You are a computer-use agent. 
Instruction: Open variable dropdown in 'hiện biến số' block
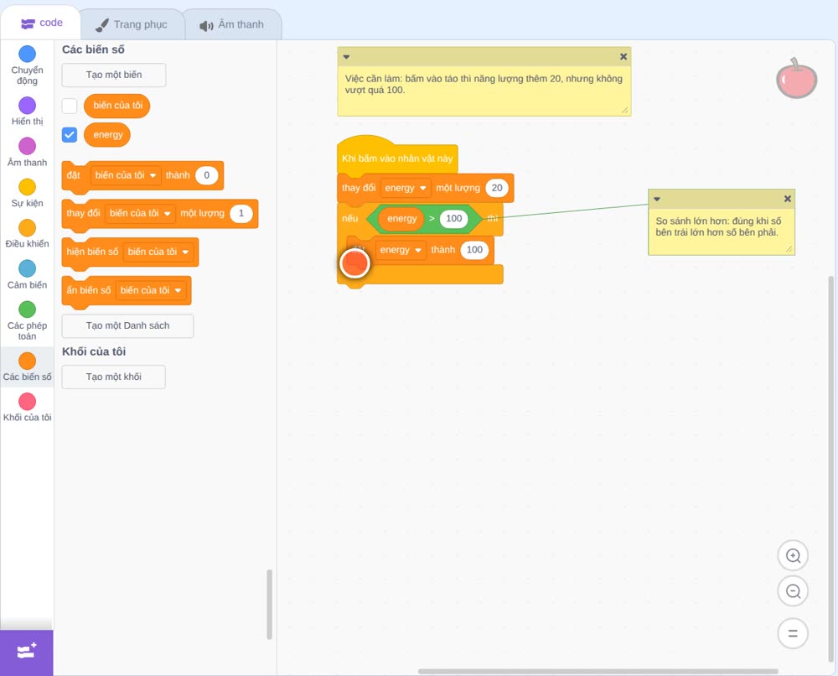[x=158, y=252]
